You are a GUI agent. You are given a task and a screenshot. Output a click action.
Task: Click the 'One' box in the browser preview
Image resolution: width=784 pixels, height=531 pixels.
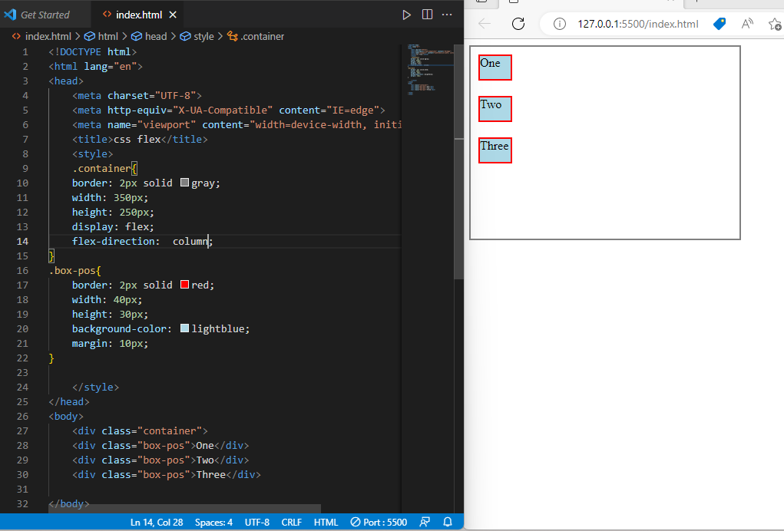point(495,68)
